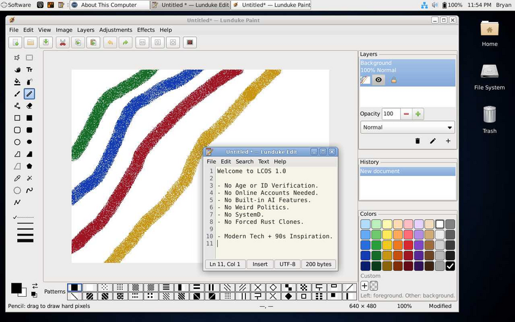Pick the Text tool in toolbox
Viewport: 515px width, 322px height.
pyautogui.click(x=29, y=70)
